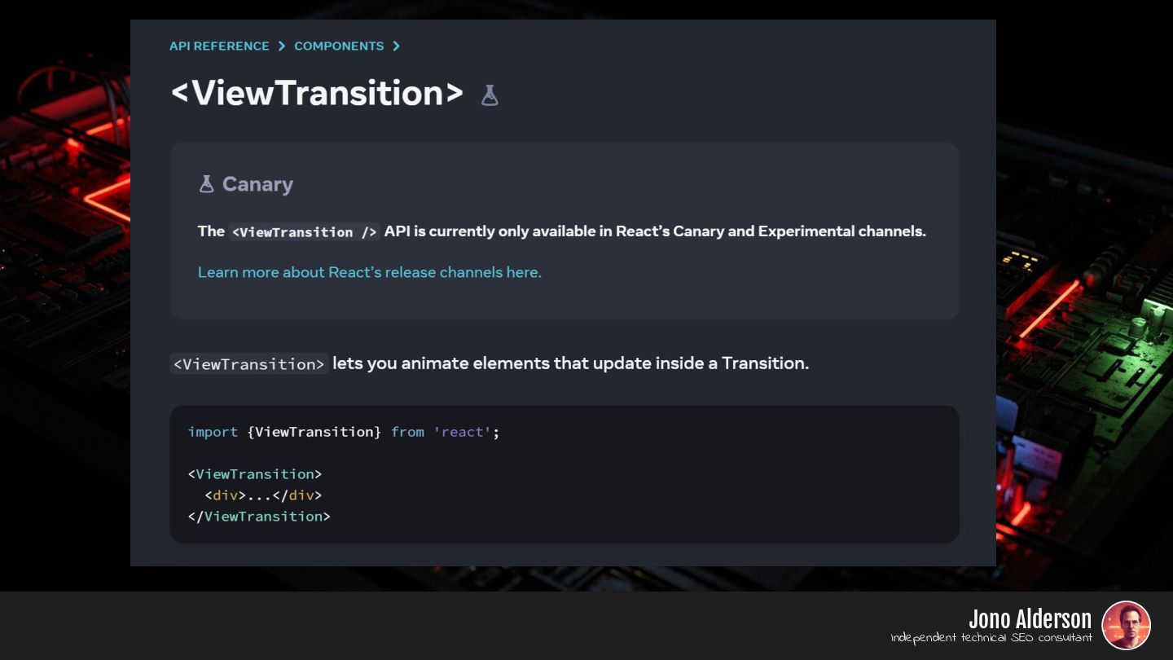
Task: Click the chevron after API REFERENCE
Action: 282,46
